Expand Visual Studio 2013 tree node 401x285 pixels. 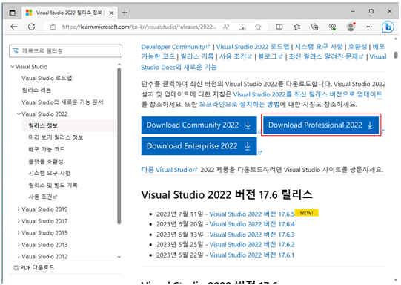pos(19,244)
